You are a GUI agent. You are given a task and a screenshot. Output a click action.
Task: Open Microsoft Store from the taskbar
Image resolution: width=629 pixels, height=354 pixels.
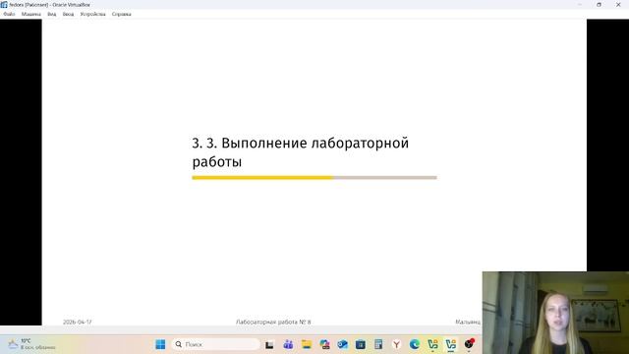[361, 344]
